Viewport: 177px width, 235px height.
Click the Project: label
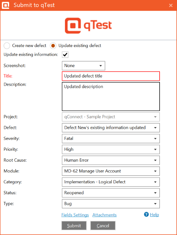coord(11,117)
